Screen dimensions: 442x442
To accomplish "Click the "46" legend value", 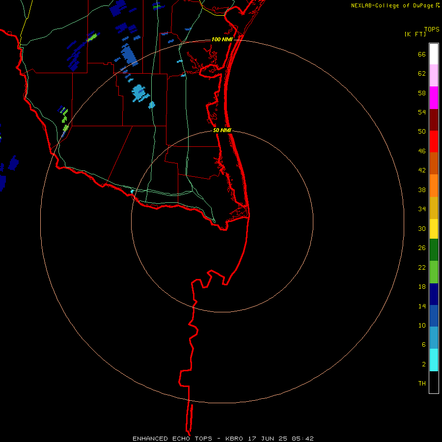I will pyautogui.click(x=422, y=151).
